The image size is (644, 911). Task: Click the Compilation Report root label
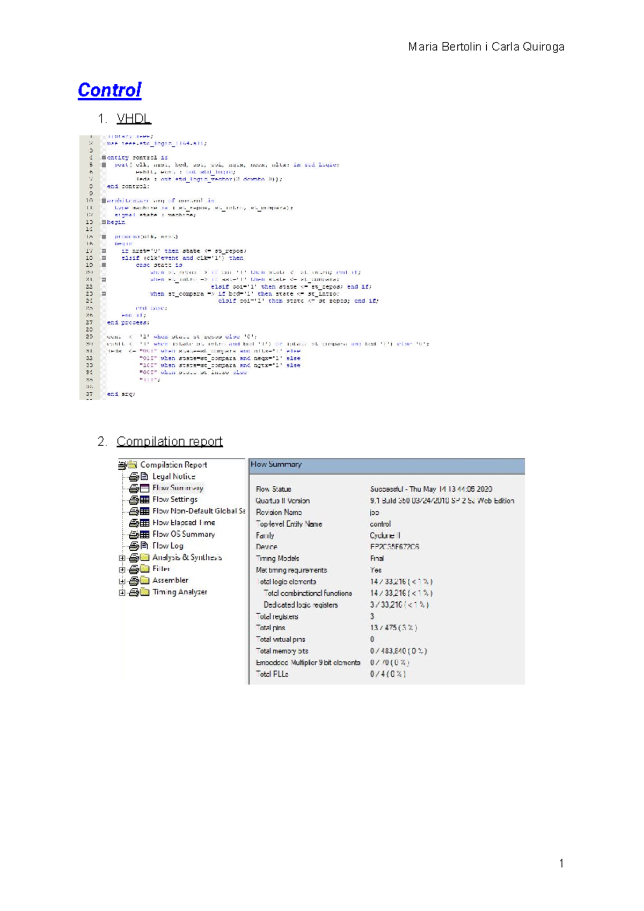point(173,465)
